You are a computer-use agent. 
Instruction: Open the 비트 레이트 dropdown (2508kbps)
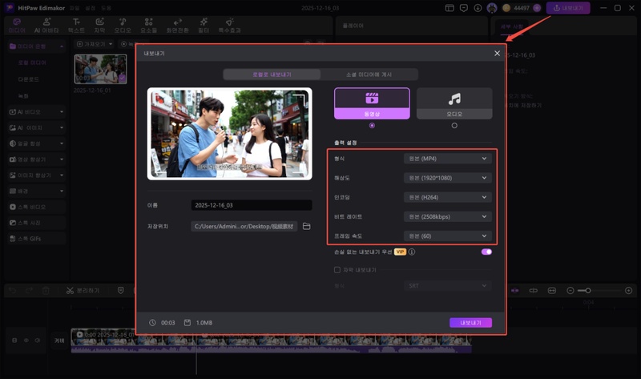448,216
